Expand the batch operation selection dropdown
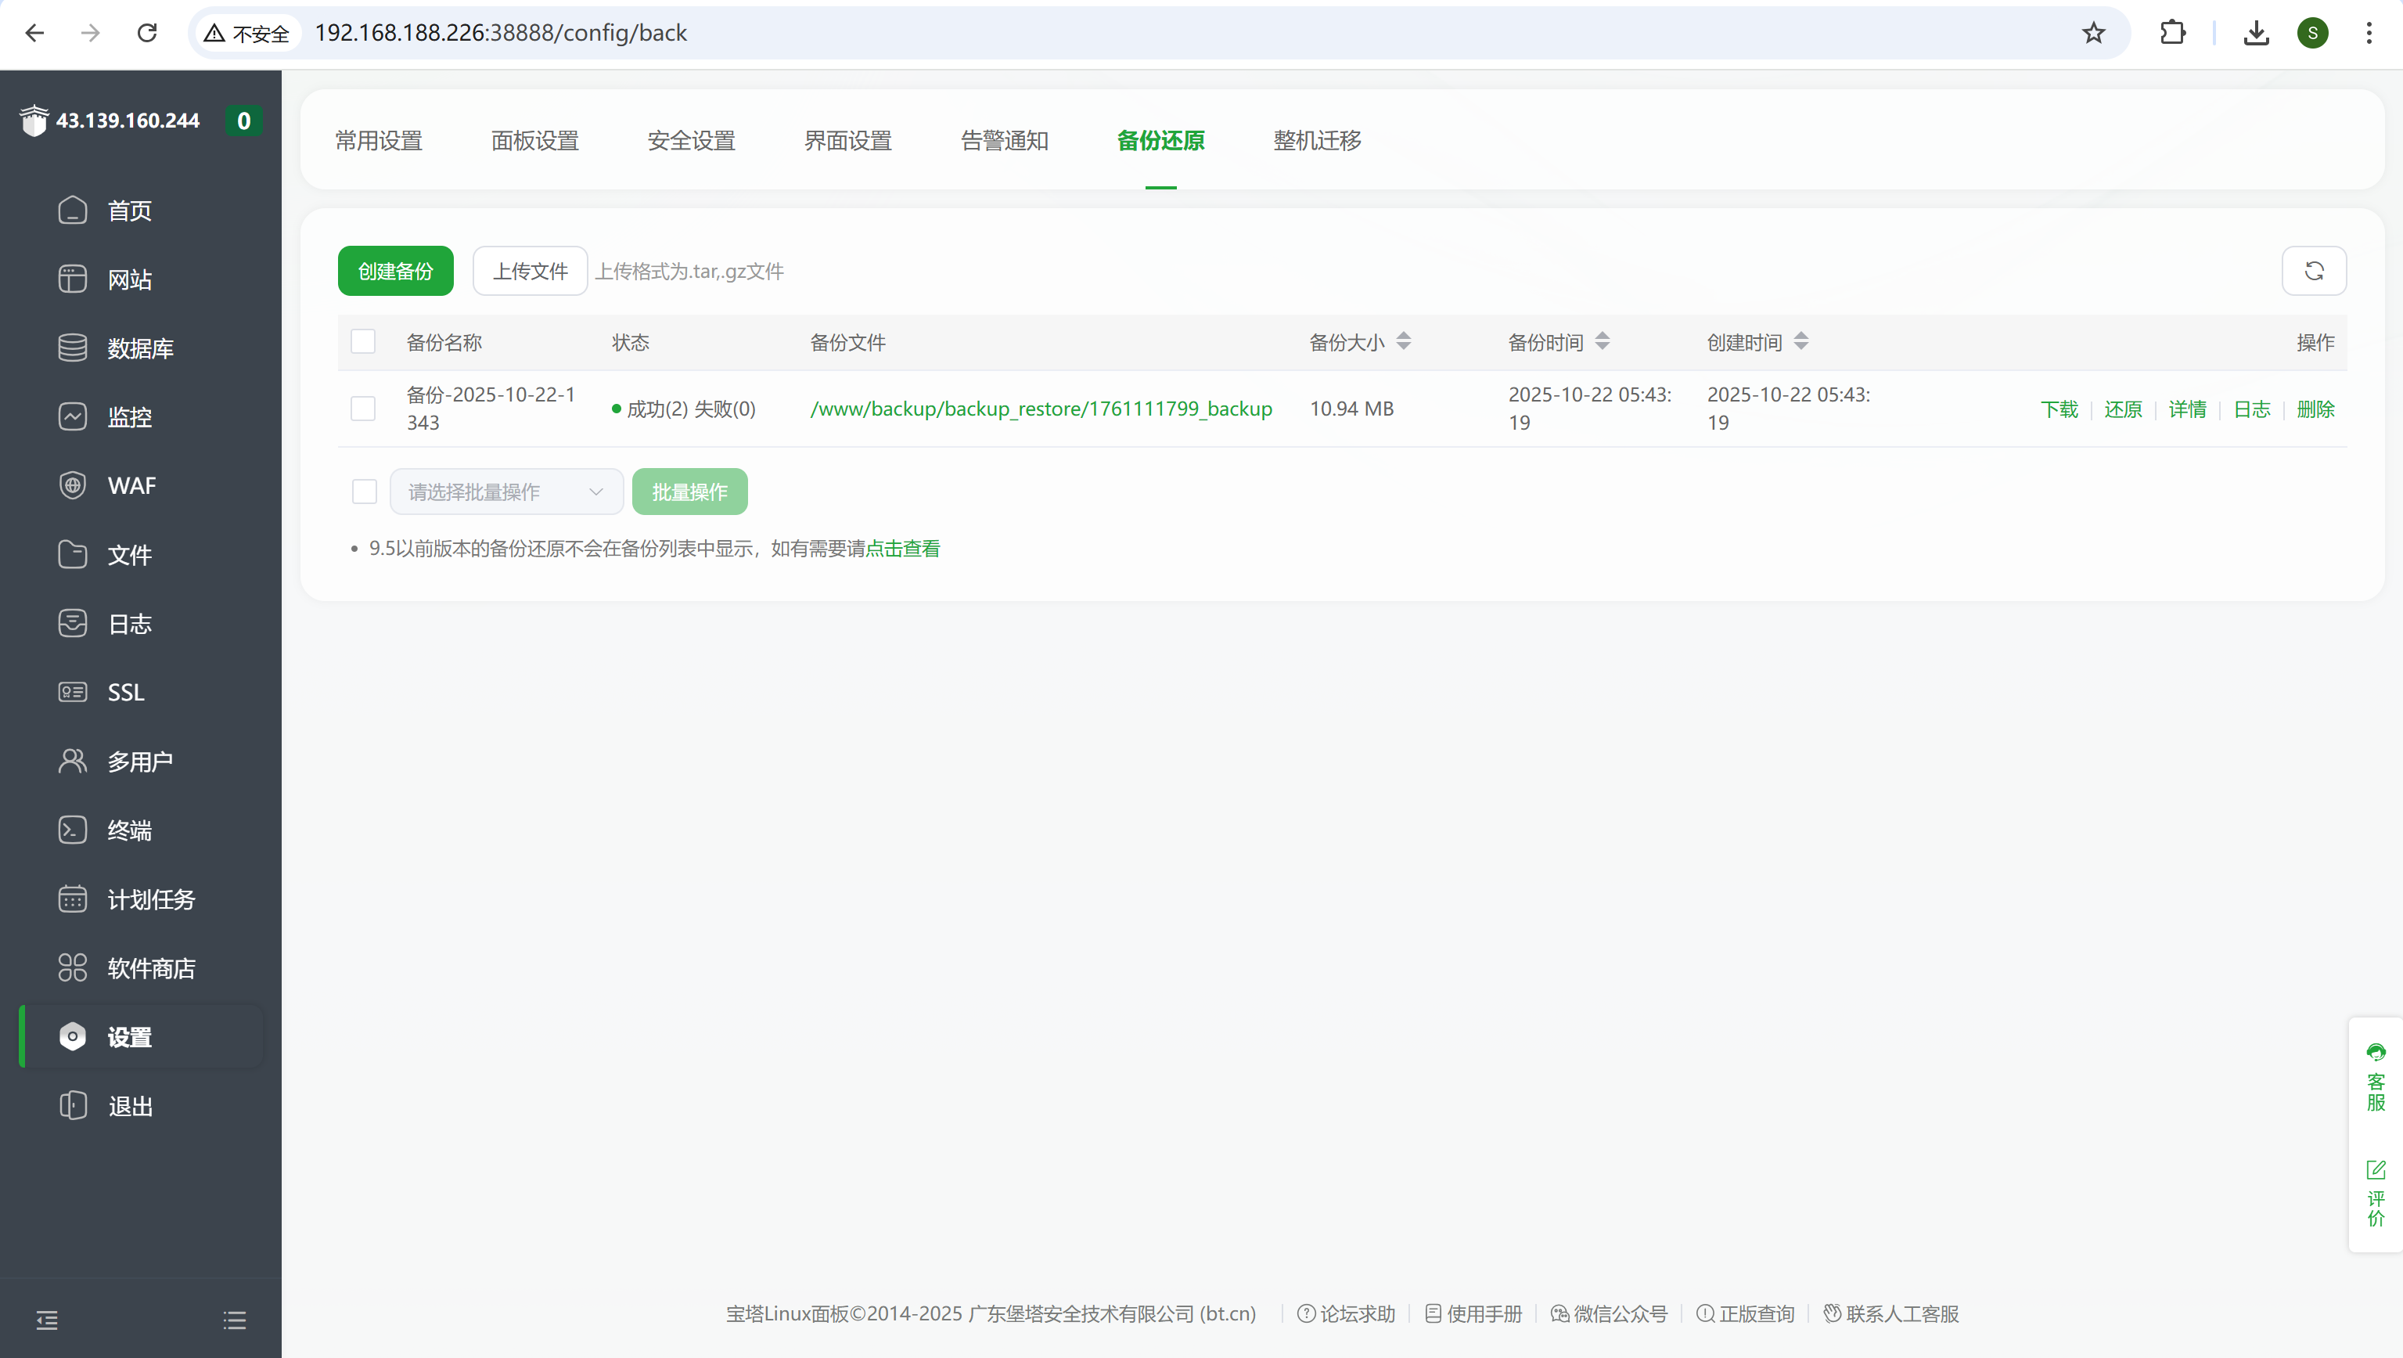 coord(505,491)
